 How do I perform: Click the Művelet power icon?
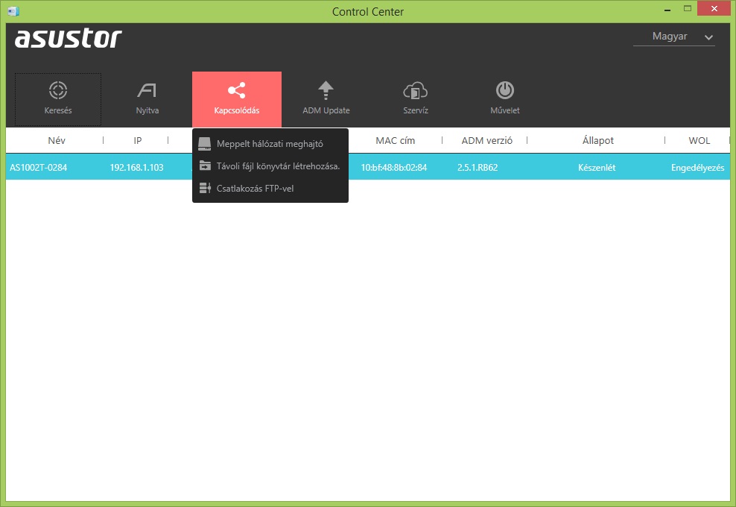point(505,90)
